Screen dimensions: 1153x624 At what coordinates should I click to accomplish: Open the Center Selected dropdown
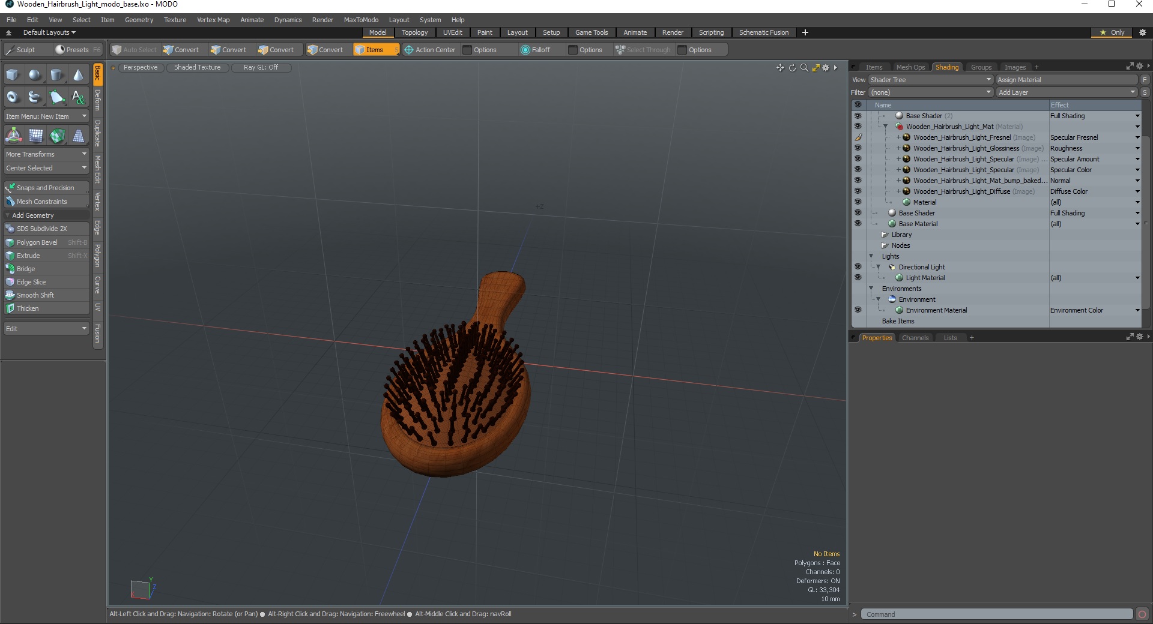point(47,168)
